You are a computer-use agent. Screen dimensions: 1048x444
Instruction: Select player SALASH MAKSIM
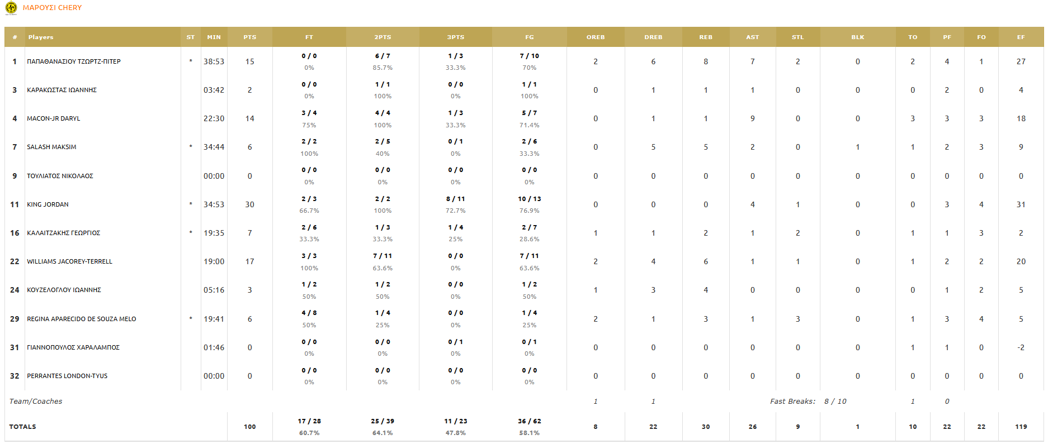click(x=51, y=147)
